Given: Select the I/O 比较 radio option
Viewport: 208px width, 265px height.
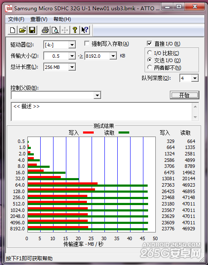Looking at the screenshot, I should (x=149, y=53).
